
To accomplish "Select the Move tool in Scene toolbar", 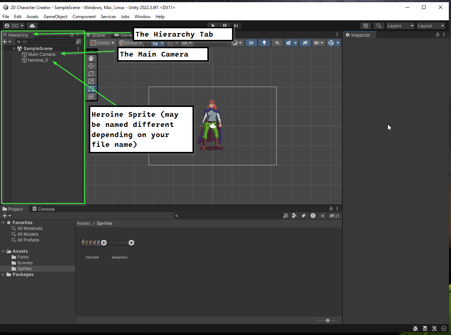I will pyautogui.click(x=91, y=66).
